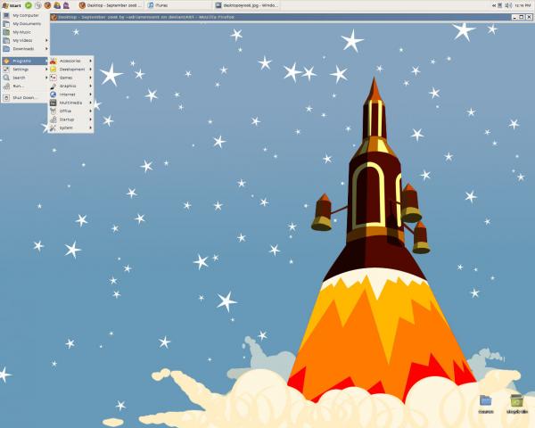
Task: Open the green archive desktop icon
Action: click(x=517, y=404)
